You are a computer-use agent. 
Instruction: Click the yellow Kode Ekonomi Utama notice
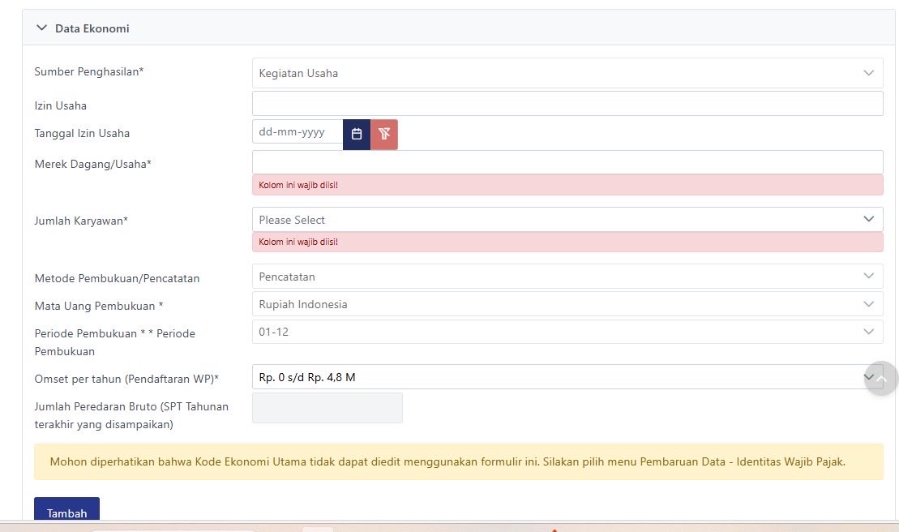click(x=459, y=461)
